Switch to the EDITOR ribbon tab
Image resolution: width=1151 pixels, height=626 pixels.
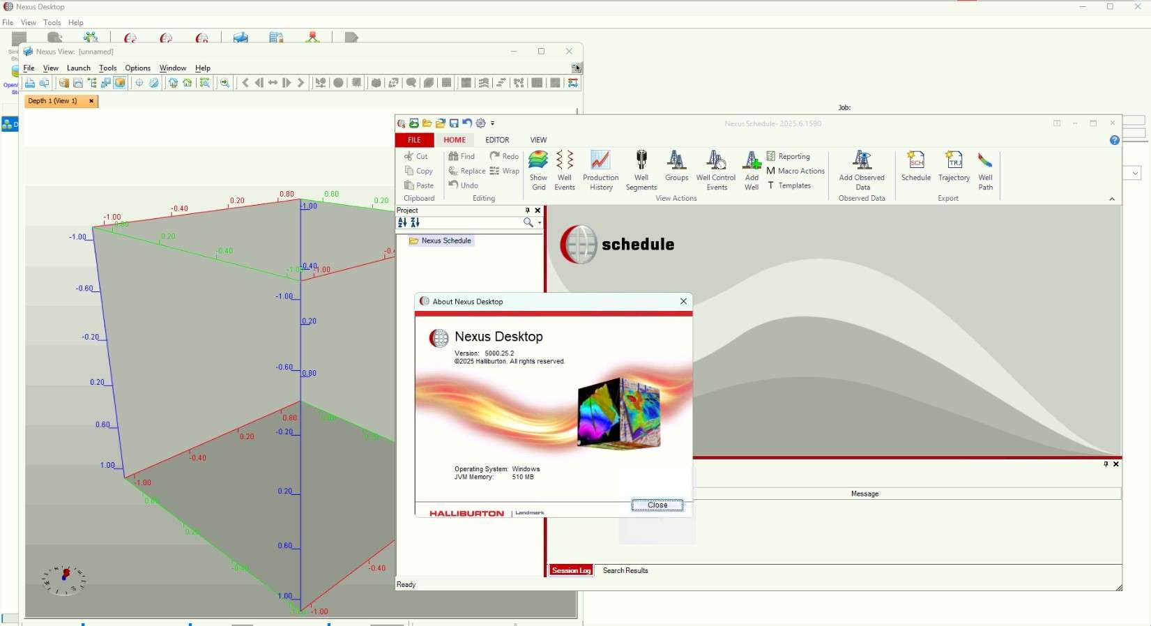tap(497, 140)
